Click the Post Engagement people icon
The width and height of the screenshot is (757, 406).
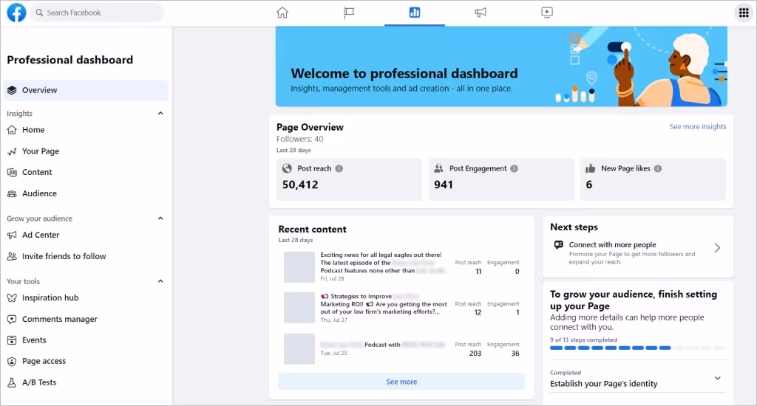click(438, 168)
